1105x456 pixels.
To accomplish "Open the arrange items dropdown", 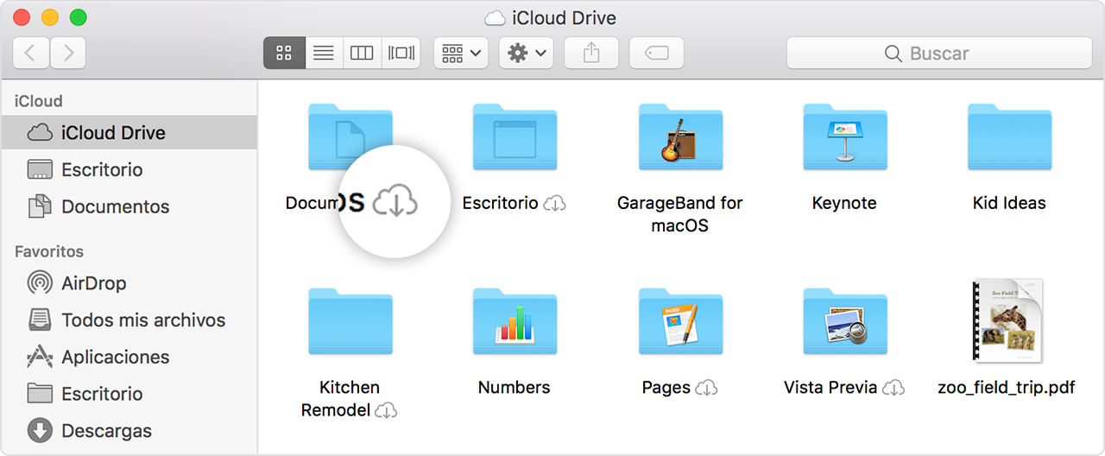I will (x=462, y=54).
